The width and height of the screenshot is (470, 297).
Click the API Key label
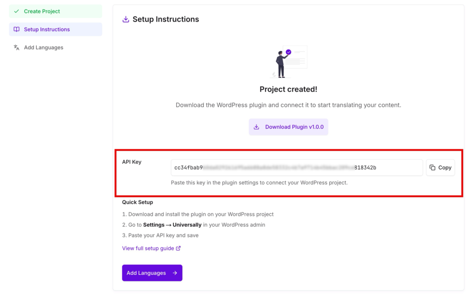(132, 162)
